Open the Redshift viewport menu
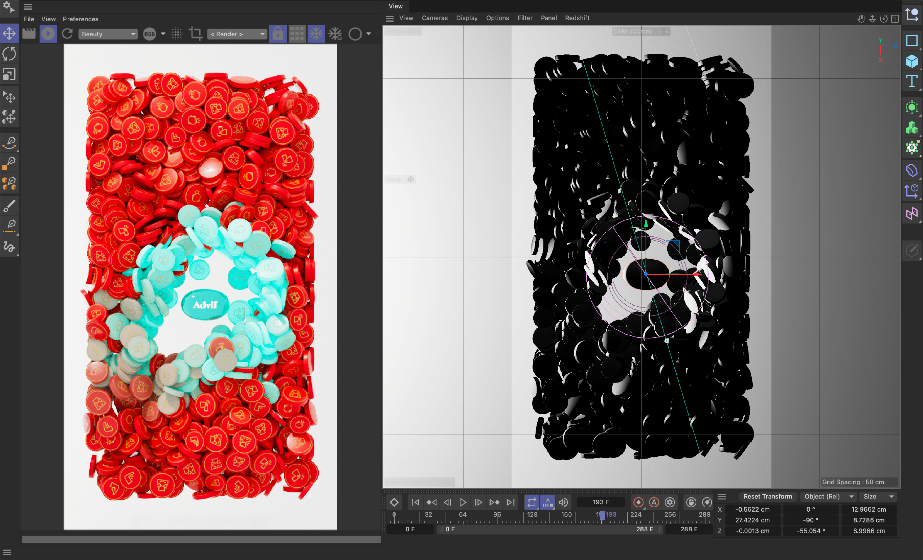Image resolution: width=923 pixels, height=560 pixels. tap(577, 18)
